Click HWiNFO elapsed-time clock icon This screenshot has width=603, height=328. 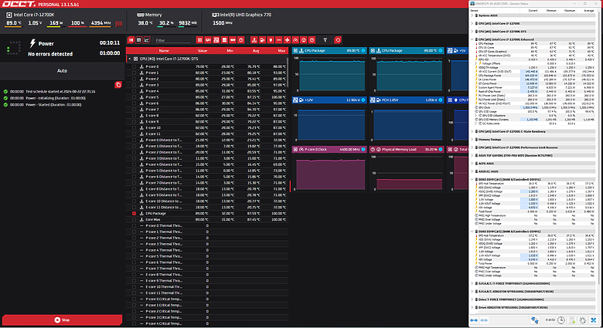[561, 320]
